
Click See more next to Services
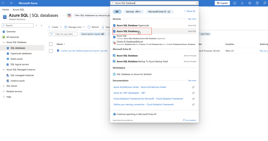[192, 19]
